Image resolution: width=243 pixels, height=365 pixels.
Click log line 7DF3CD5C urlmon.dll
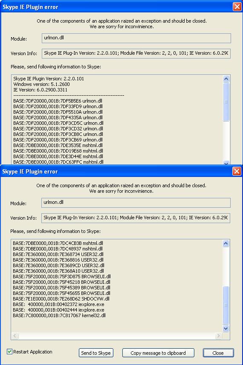58,123
